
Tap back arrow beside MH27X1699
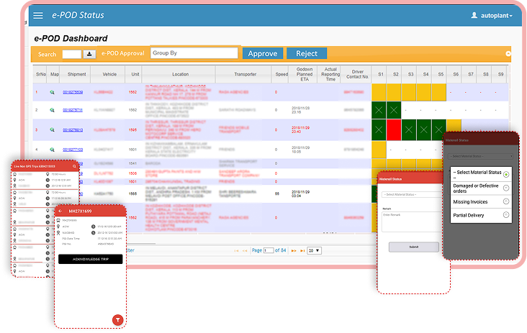[60, 211]
